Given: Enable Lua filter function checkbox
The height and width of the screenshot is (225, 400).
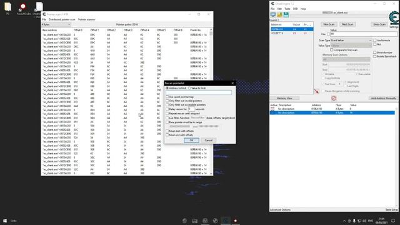Looking at the screenshot, I should coord(167,118).
